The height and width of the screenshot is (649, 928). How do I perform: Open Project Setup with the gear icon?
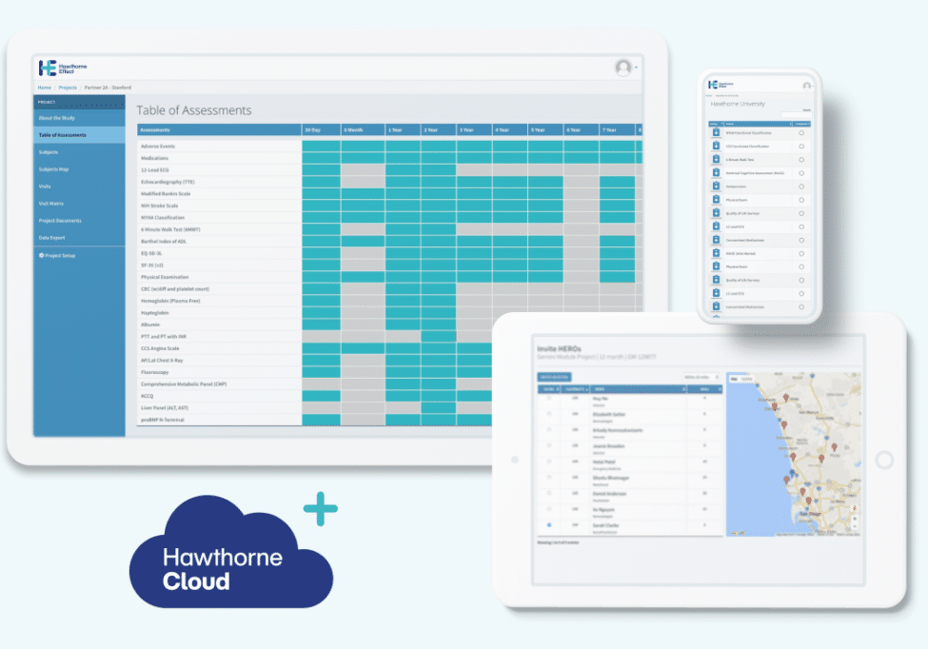click(x=57, y=256)
